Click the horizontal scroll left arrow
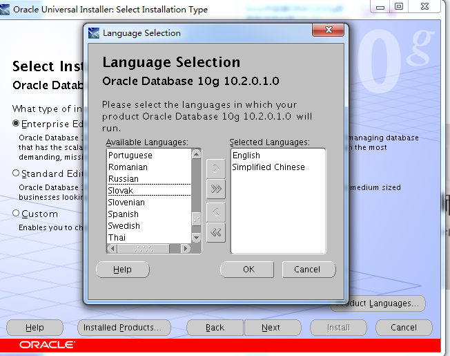 pos(112,248)
